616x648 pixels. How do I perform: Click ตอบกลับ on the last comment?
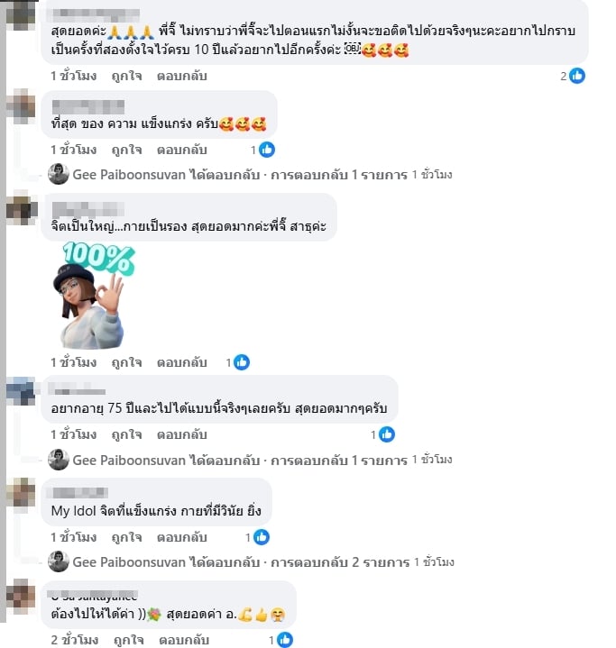pos(184,640)
